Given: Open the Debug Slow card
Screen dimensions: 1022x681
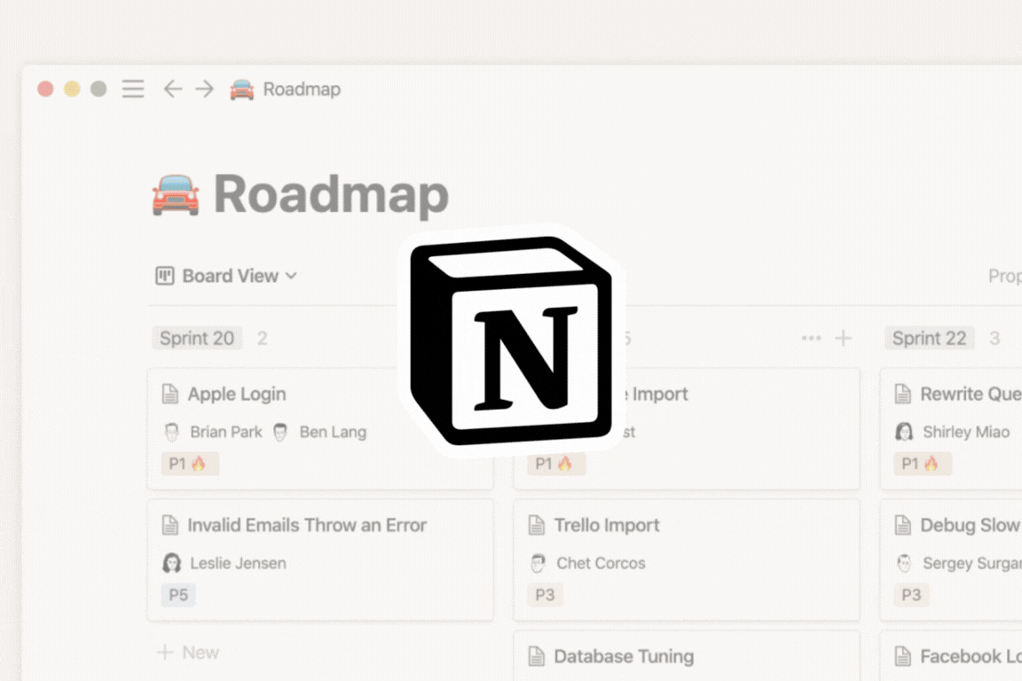Looking at the screenshot, I should point(951,560).
